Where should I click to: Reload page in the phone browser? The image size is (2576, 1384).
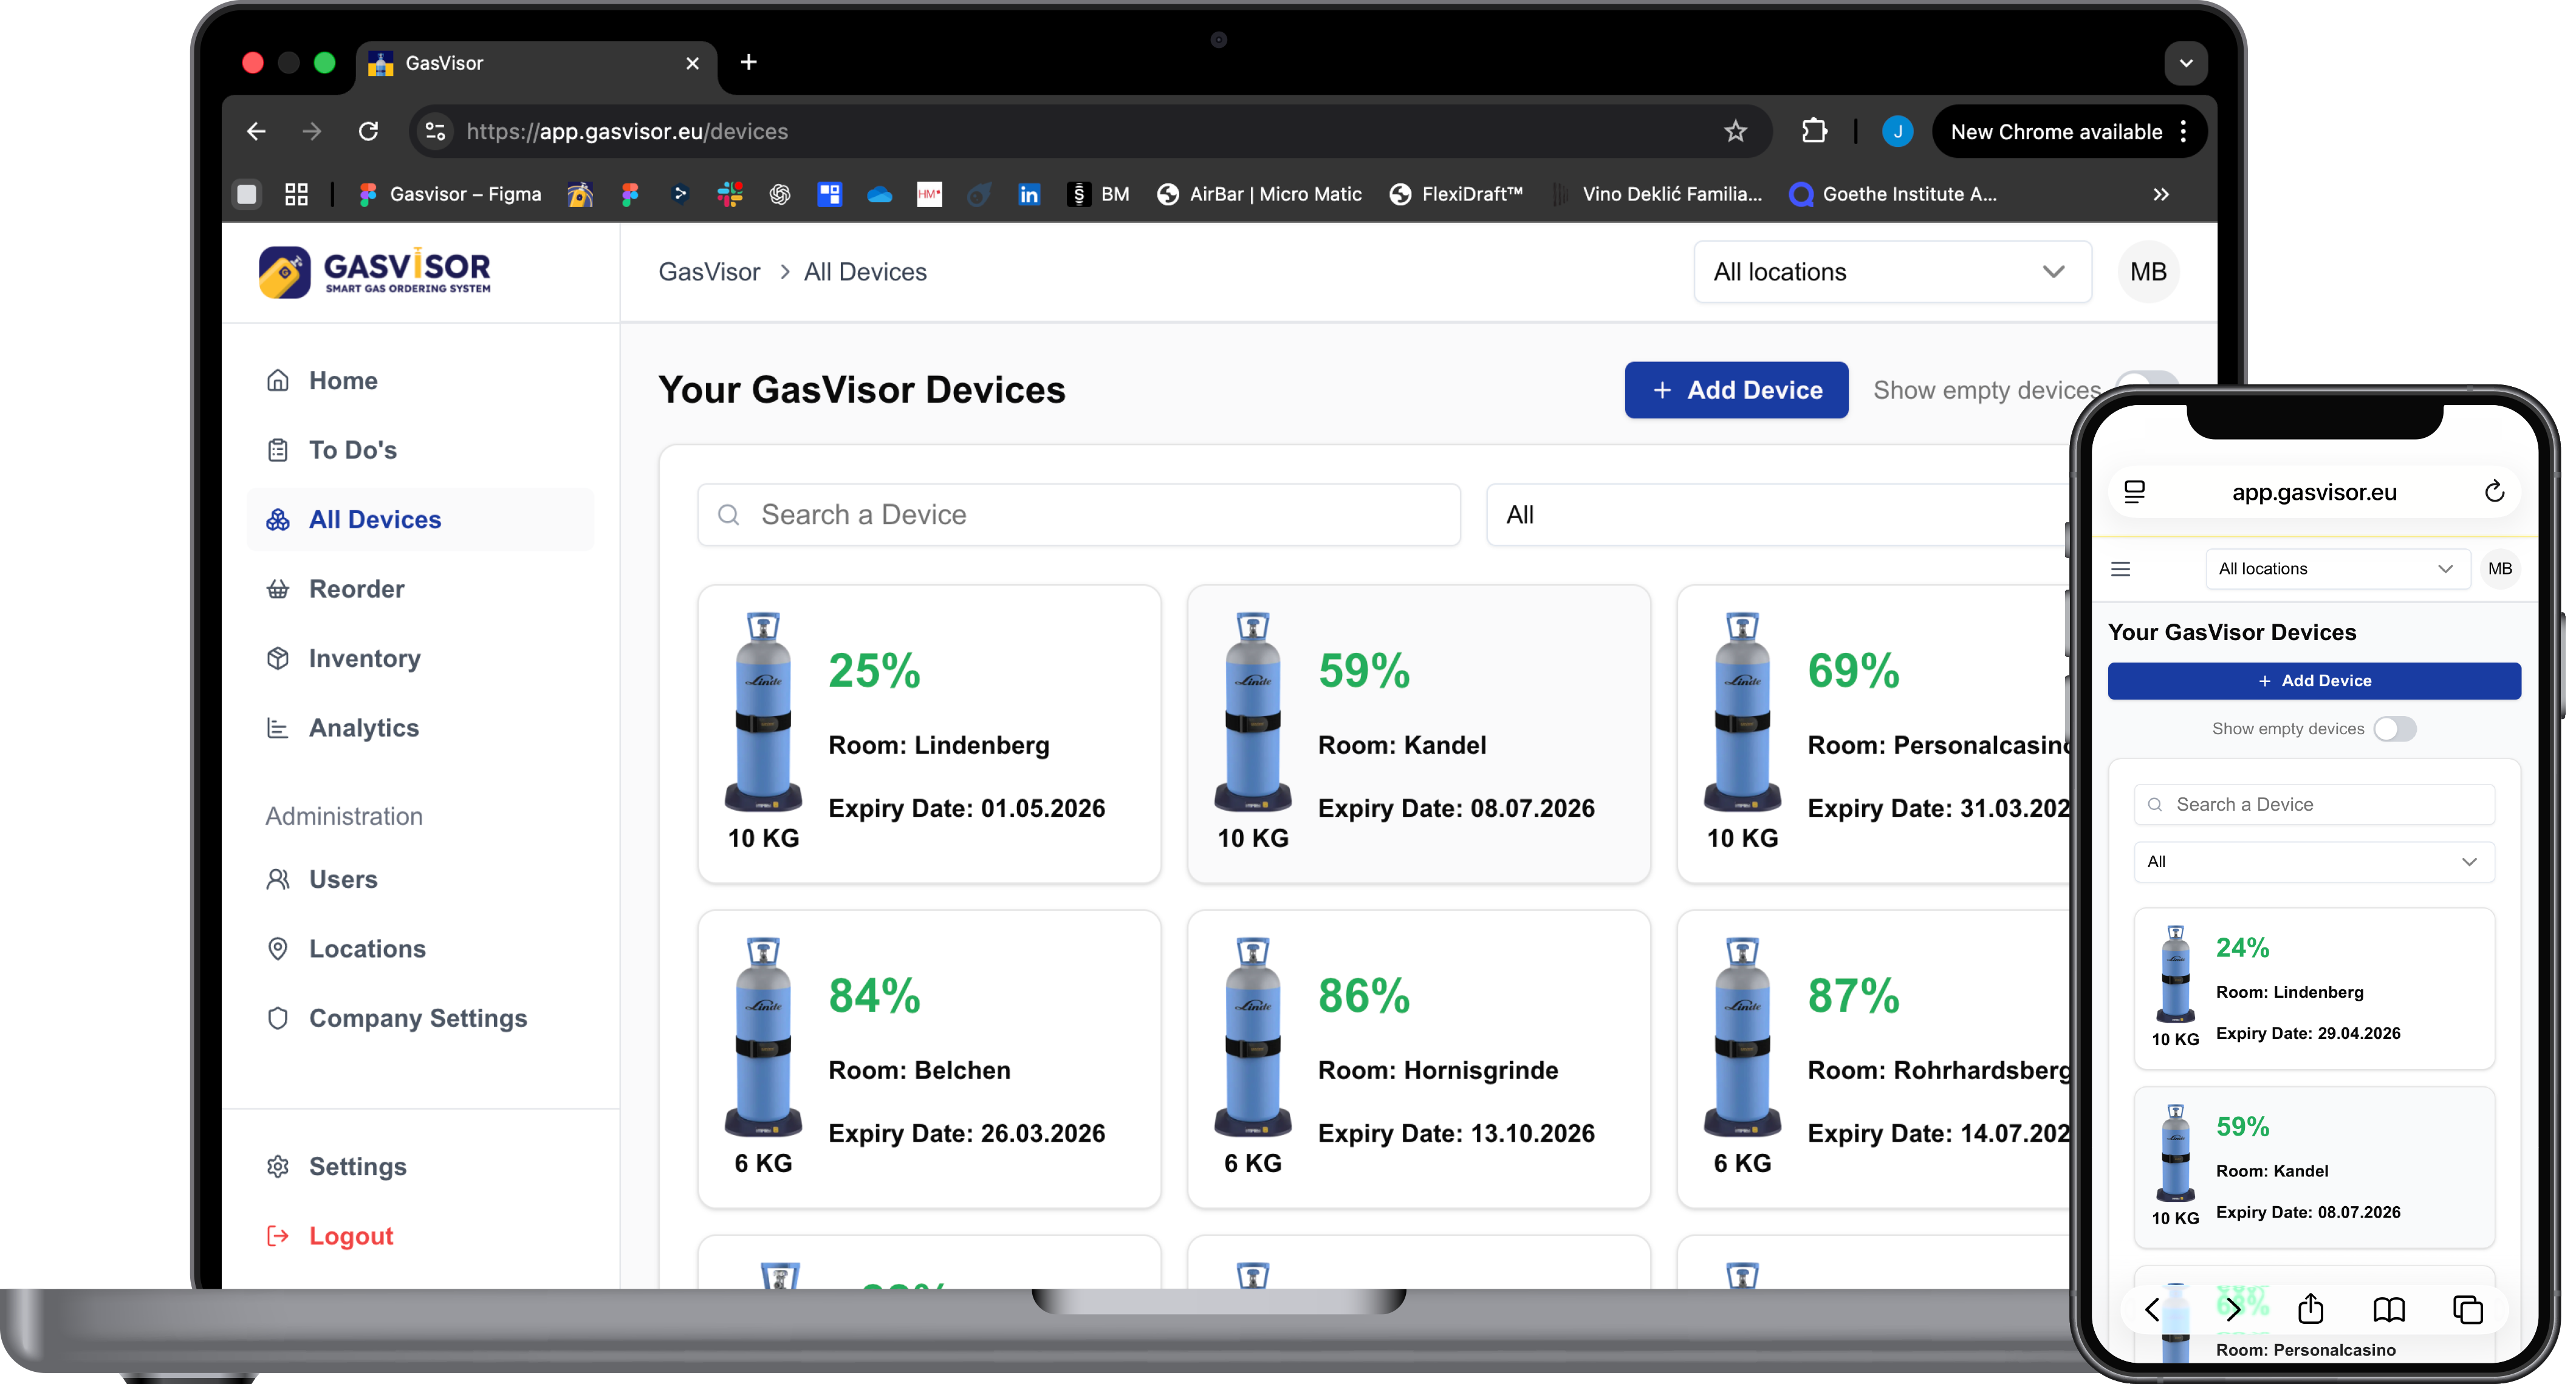point(2494,492)
